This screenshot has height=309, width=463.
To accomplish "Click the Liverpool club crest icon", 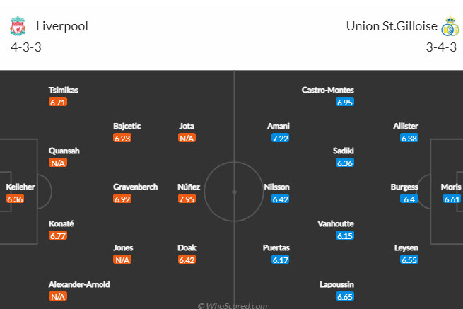I will point(18,27).
